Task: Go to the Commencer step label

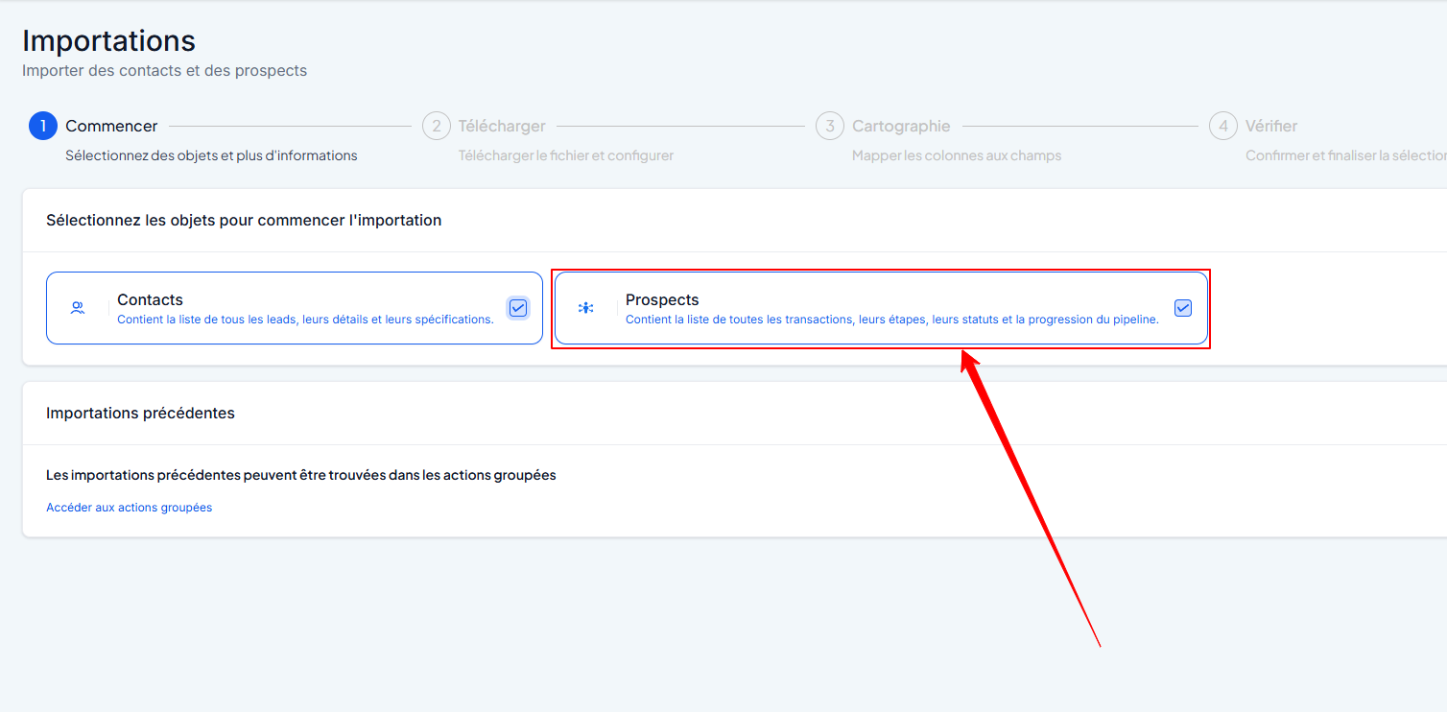Action: click(x=111, y=126)
